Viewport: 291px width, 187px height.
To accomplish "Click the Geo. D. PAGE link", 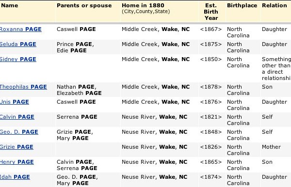I will [19, 132].
